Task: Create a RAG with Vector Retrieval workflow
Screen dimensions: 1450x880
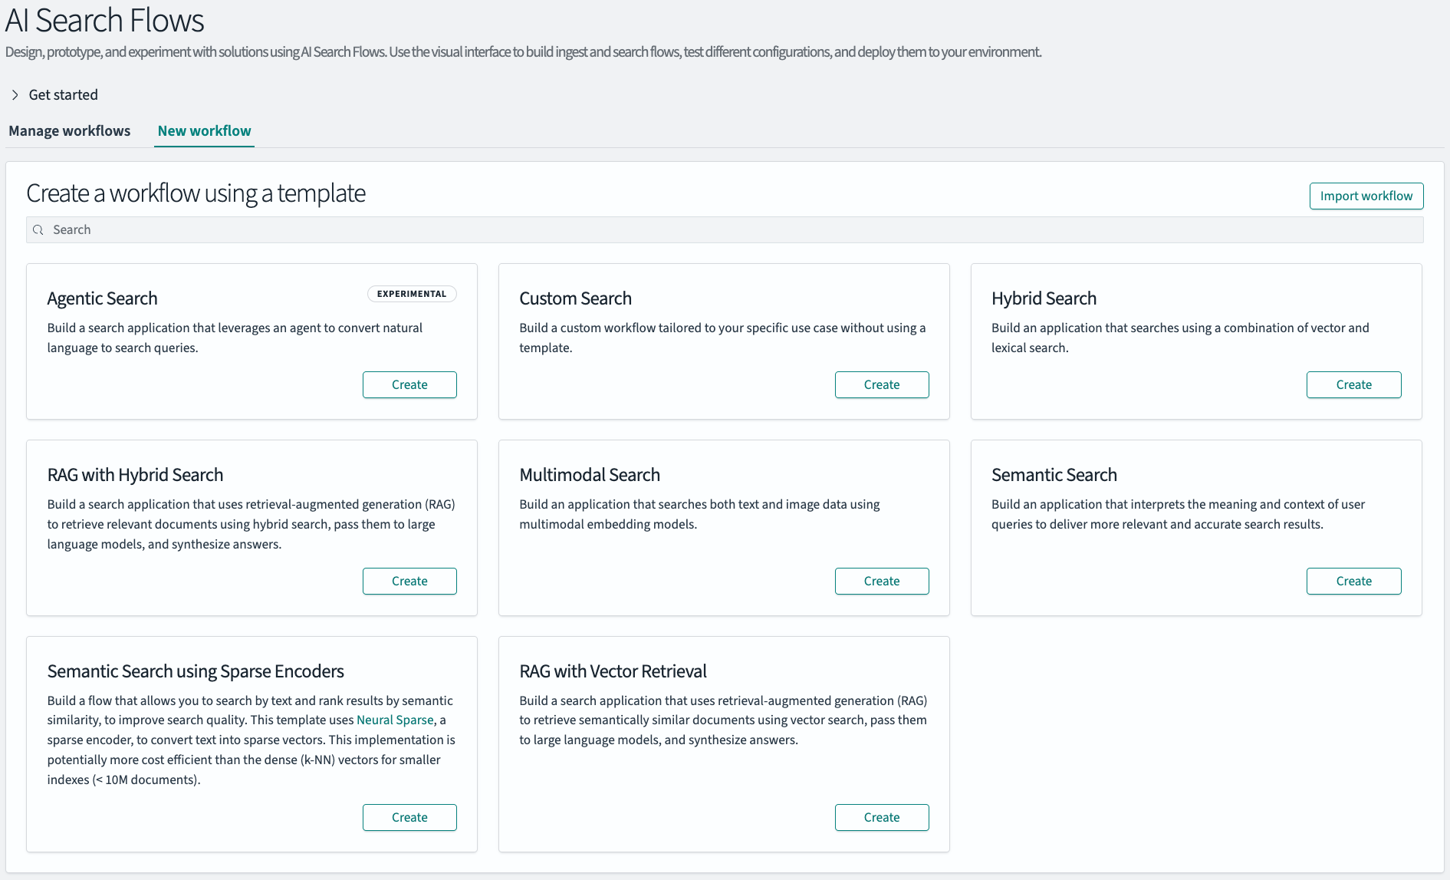Action: point(881,817)
